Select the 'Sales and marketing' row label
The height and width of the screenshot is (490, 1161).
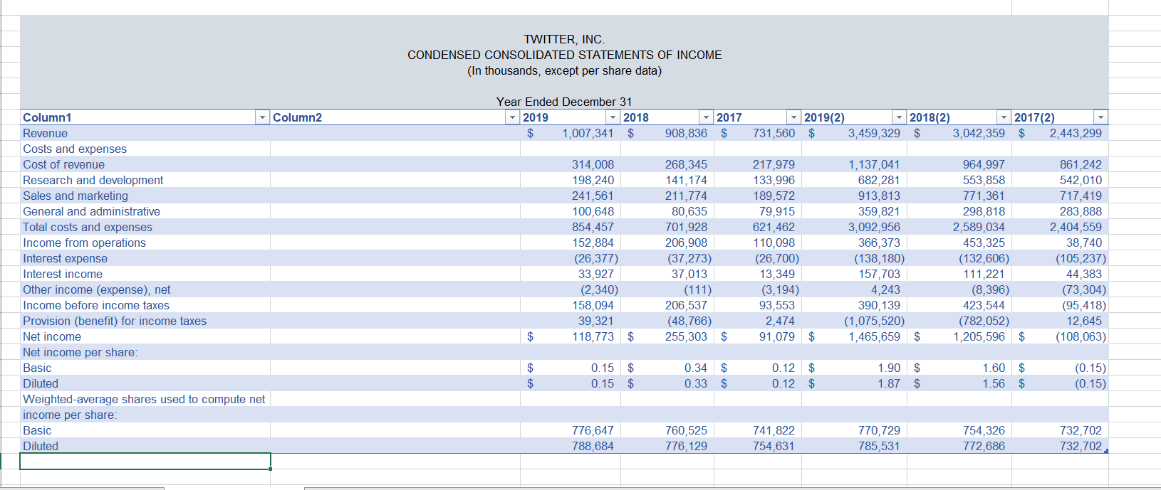[x=76, y=196]
